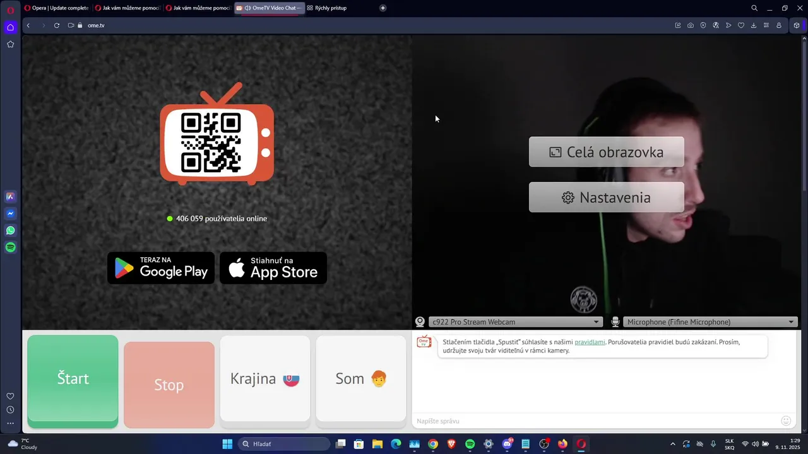808x454 pixels.
Task: Show hidden tray icons chevron
Action: pos(672,444)
